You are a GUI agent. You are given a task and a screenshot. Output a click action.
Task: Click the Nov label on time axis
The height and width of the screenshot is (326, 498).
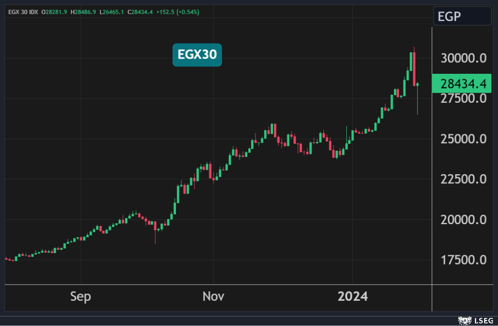coord(214,296)
